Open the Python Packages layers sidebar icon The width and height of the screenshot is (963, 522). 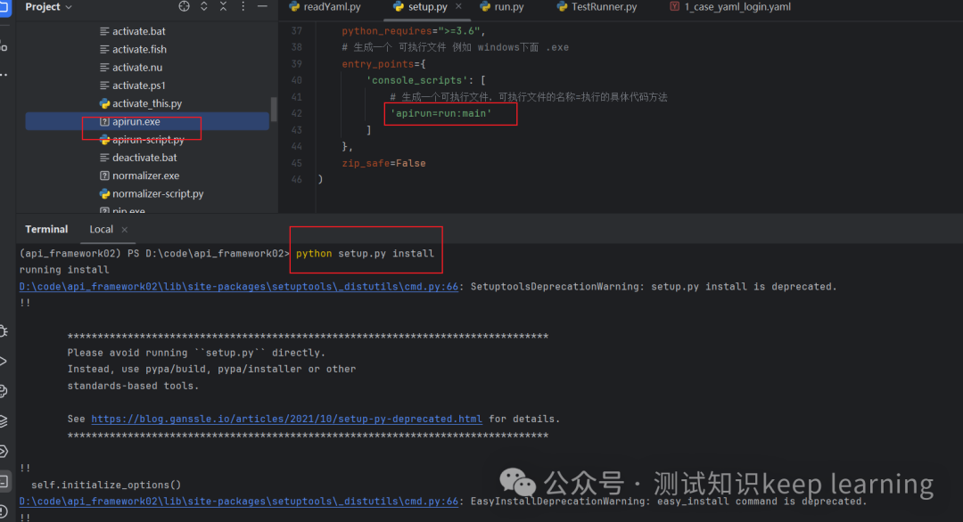coord(4,420)
